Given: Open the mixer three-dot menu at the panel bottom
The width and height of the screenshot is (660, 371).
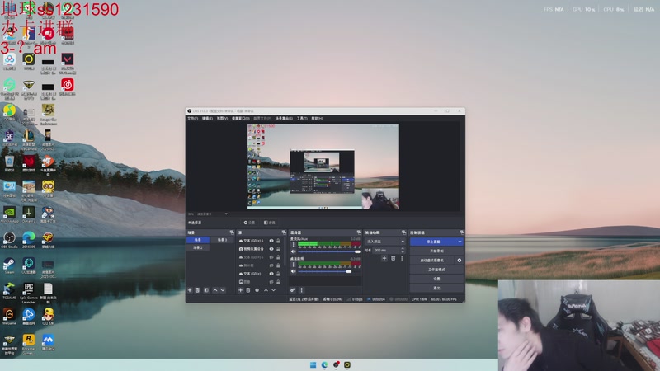Looking at the screenshot, I should (301, 290).
